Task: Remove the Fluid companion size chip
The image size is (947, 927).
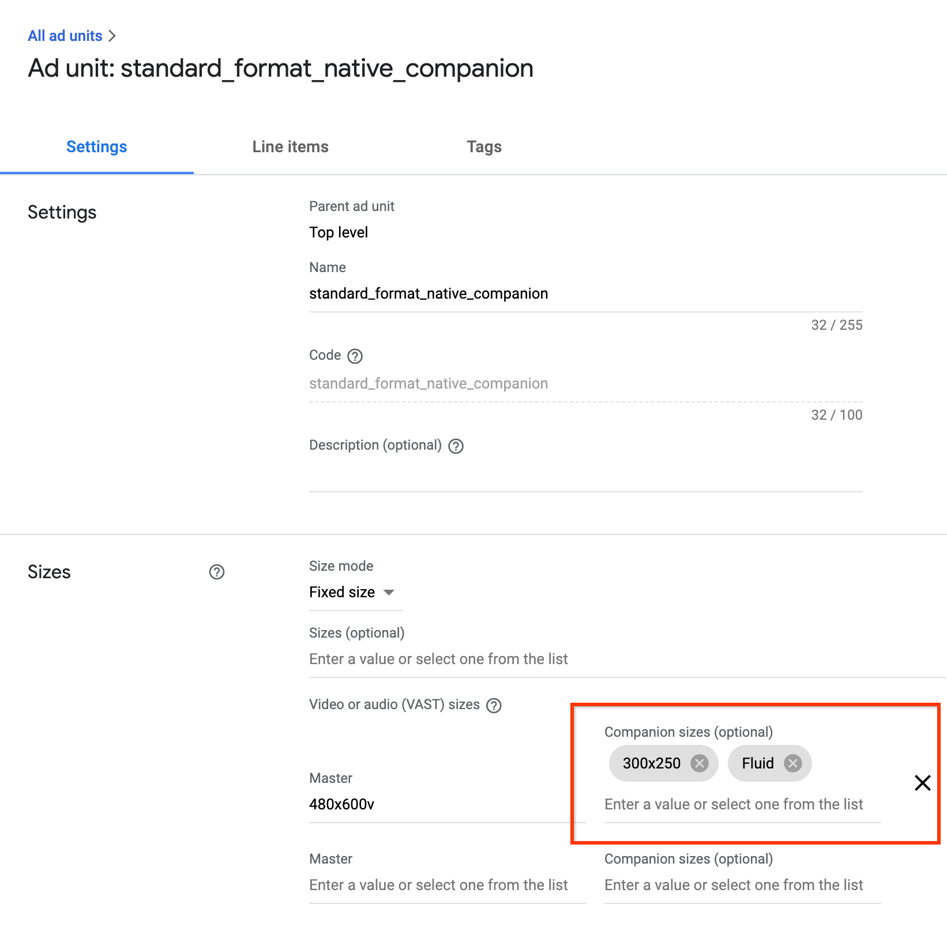Action: tap(792, 763)
